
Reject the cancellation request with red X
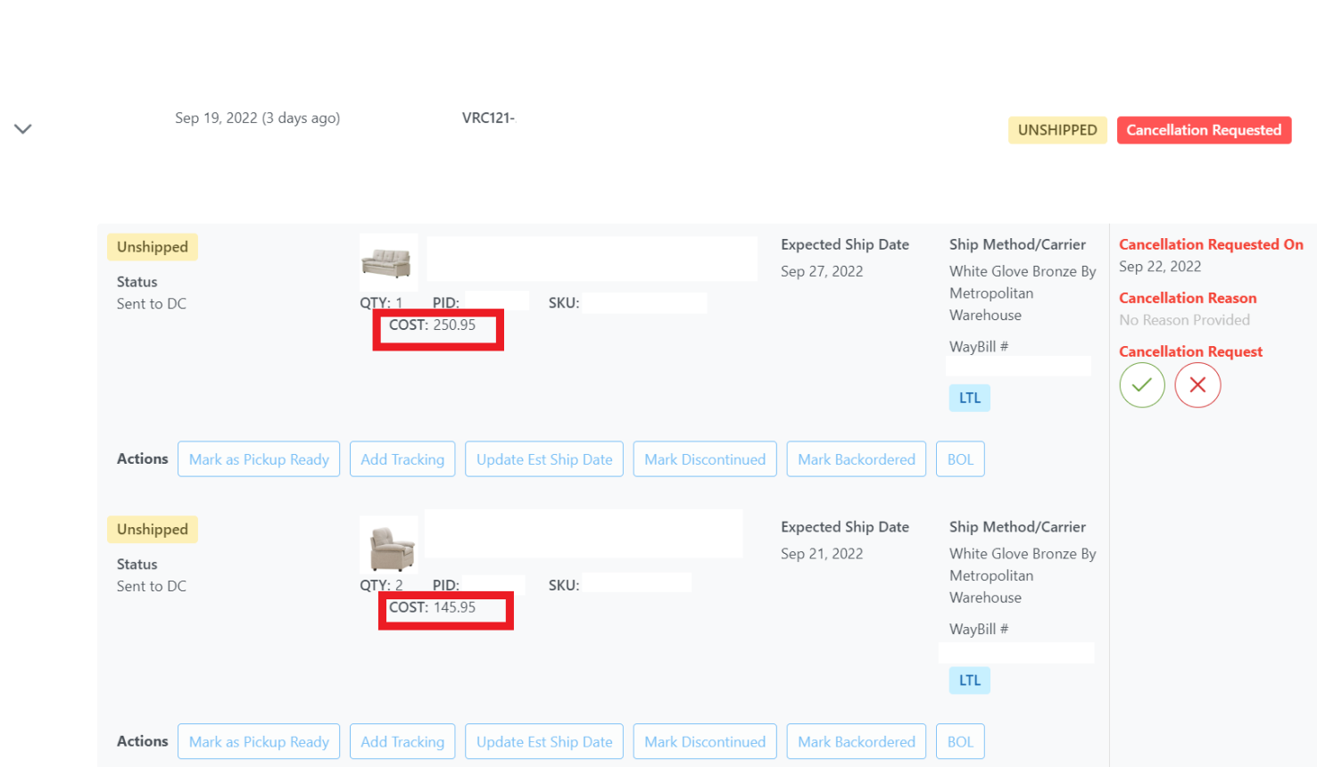coord(1197,385)
